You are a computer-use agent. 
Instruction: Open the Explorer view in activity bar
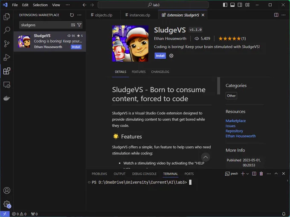[x=7, y=17]
